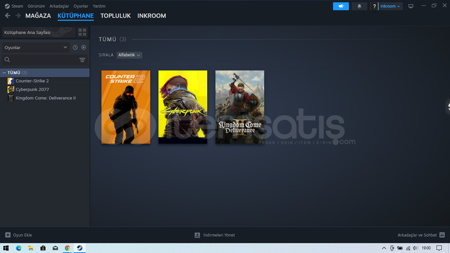The height and width of the screenshot is (253, 450).
Task: Open the friends chat icon
Action: click(x=442, y=235)
